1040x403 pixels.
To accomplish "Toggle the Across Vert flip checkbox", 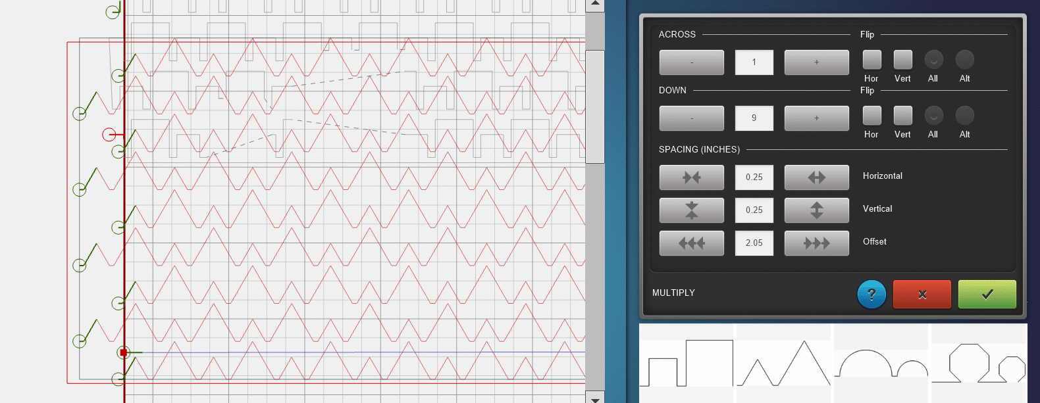I will (902, 60).
